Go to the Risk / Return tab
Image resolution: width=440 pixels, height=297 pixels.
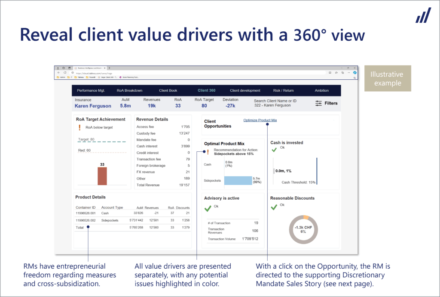pyautogui.click(x=283, y=90)
